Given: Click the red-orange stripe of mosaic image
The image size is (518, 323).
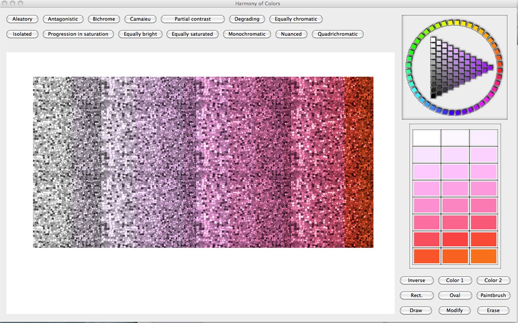Looking at the screenshot, I should pyautogui.click(x=359, y=161).
